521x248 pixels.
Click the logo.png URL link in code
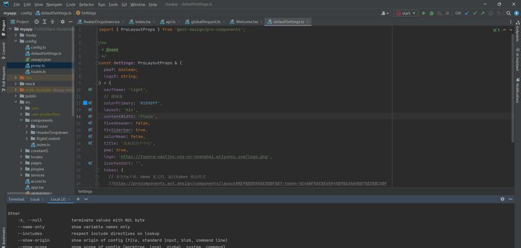point(195,156)
